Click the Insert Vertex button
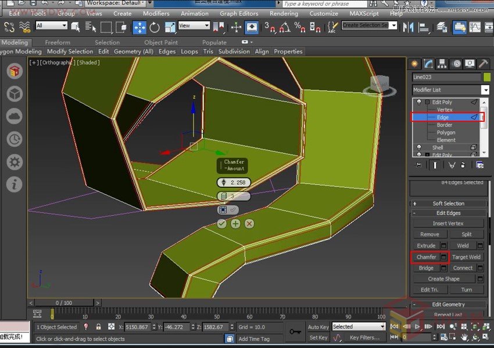Viewport: 494px width, 348px height. coord(448,223)
